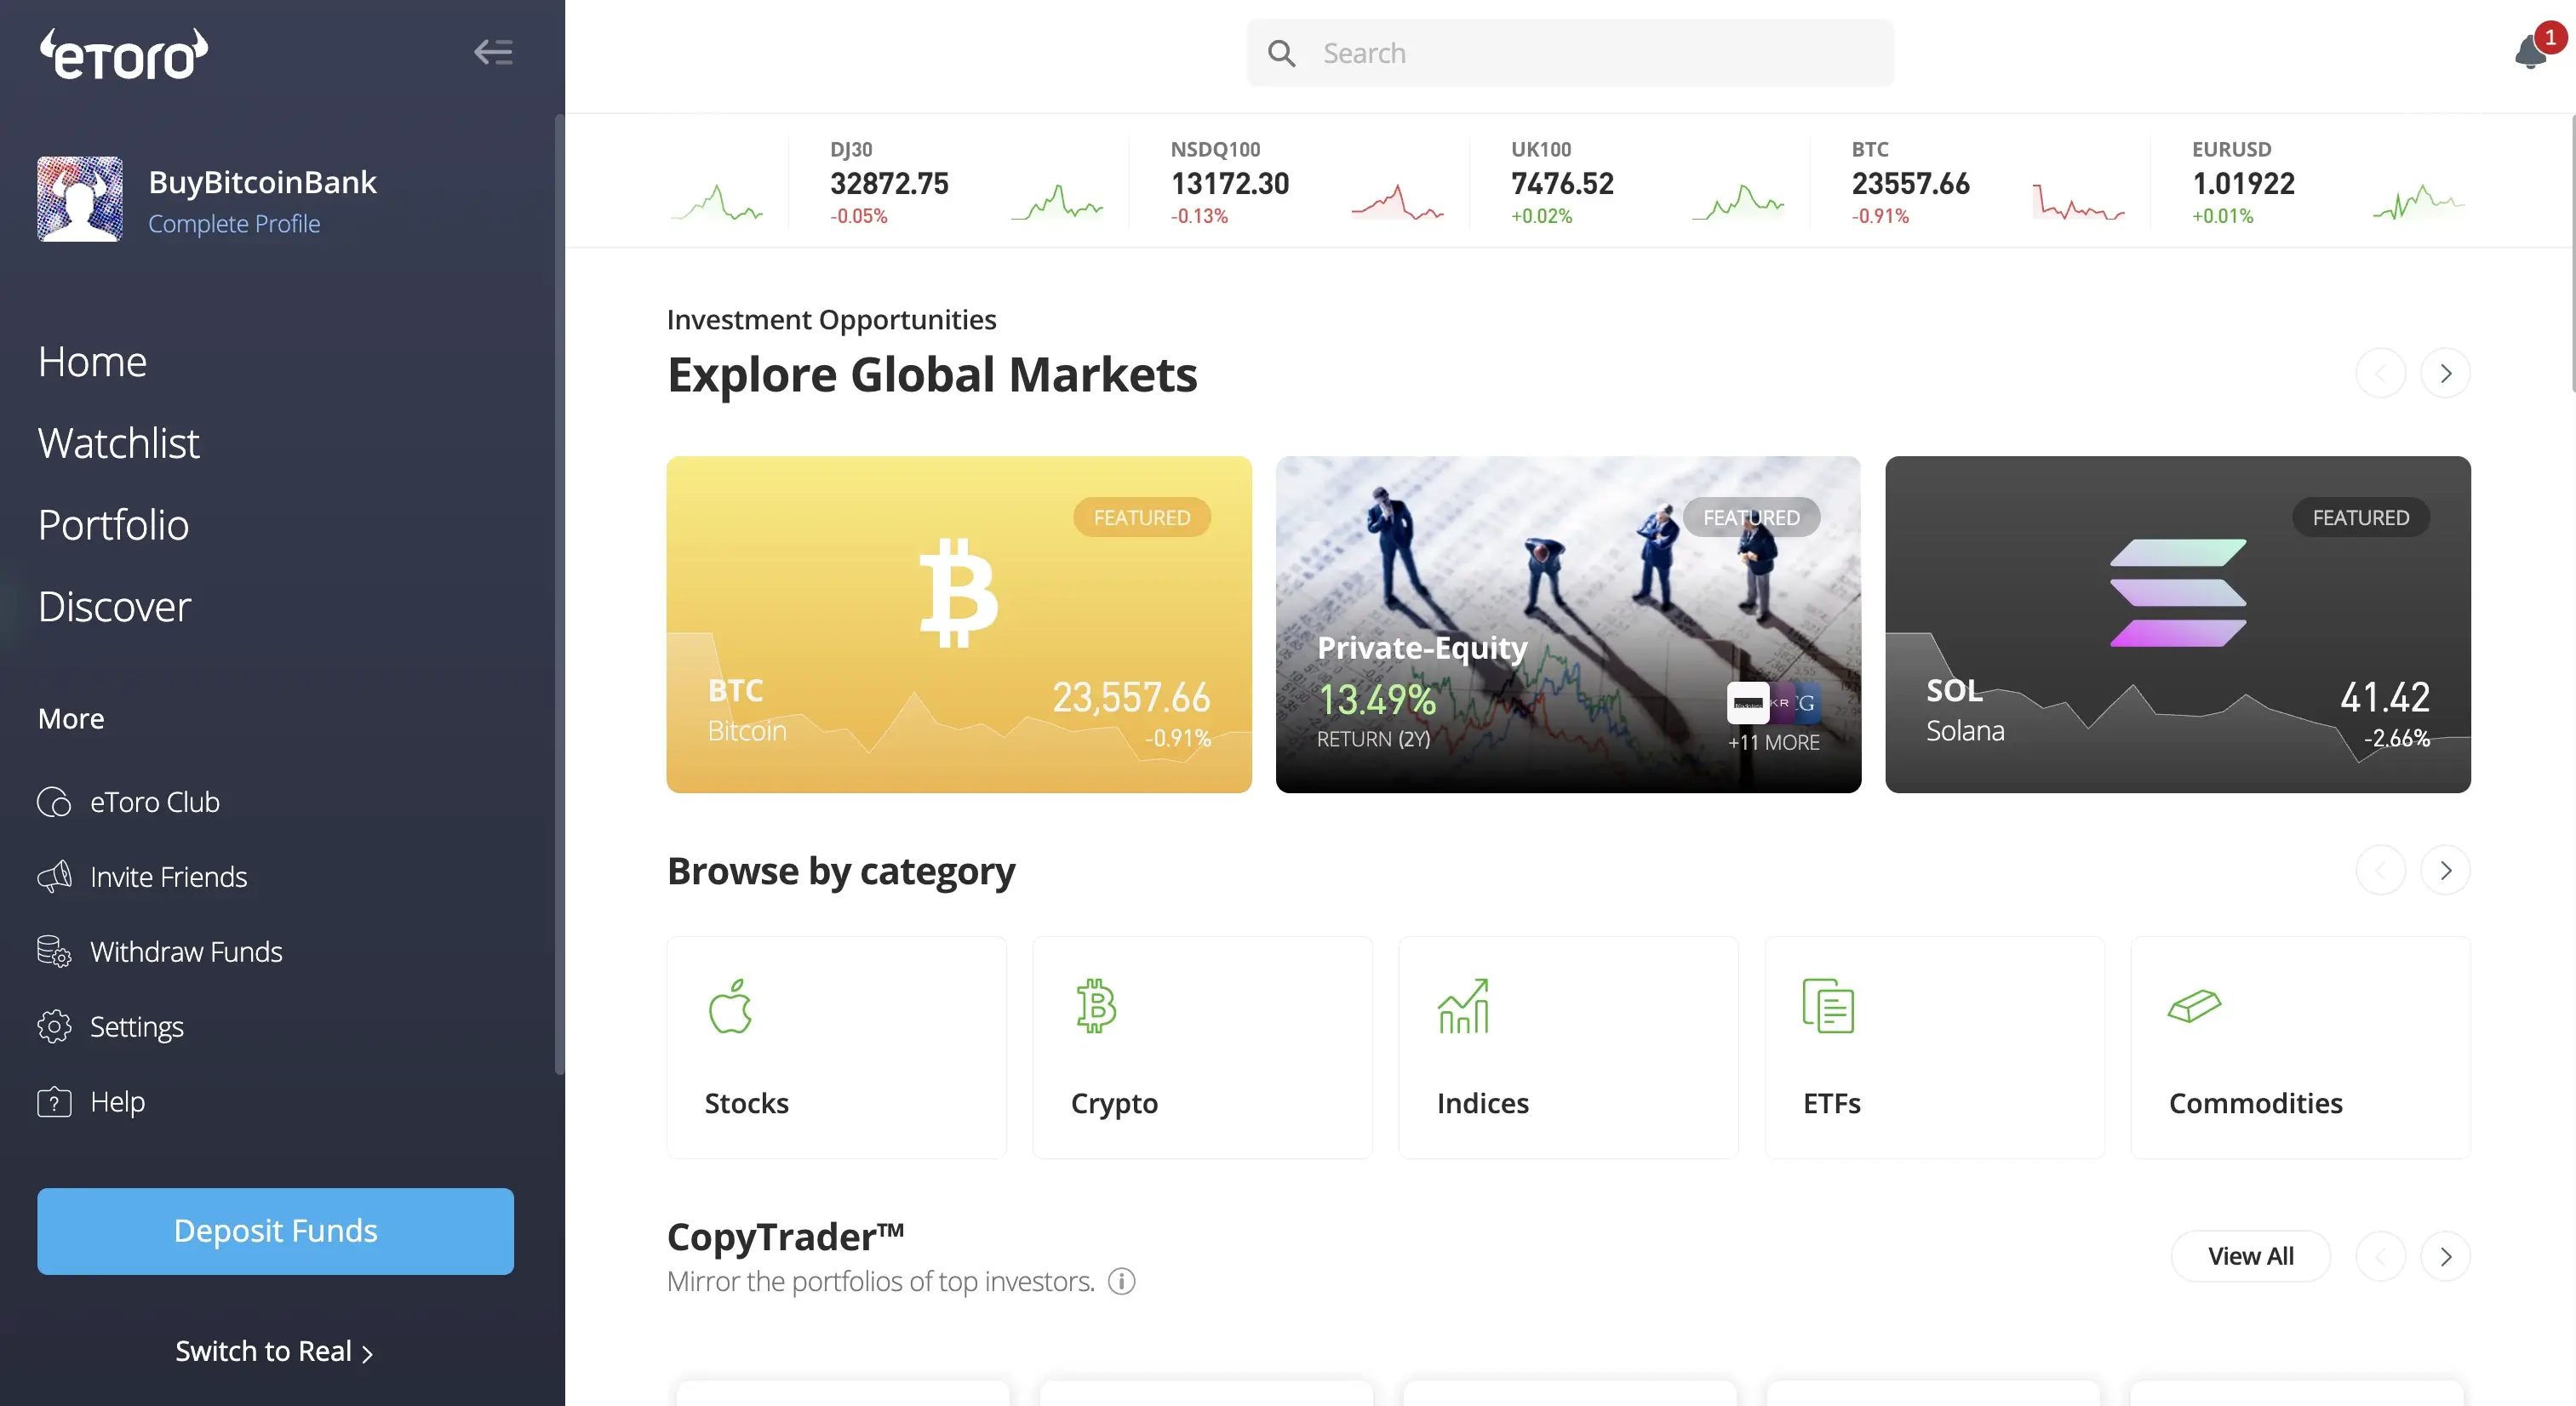
Task: Click the Invite Friends megaphone icon
Action: tap(54, 877)
